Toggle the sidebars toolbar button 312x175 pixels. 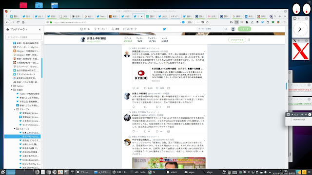pyautogui.click(x=236, y=22)
